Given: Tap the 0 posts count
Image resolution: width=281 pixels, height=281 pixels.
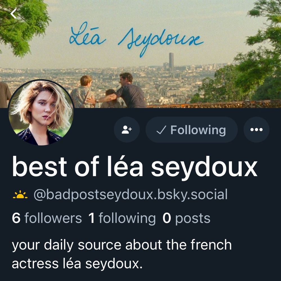Looking at the screenshot, I should (186, 218).
